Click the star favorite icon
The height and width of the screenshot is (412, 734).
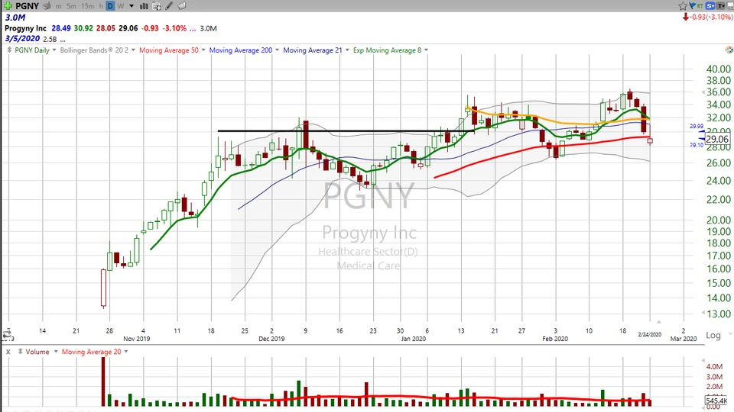pos(683,6)
